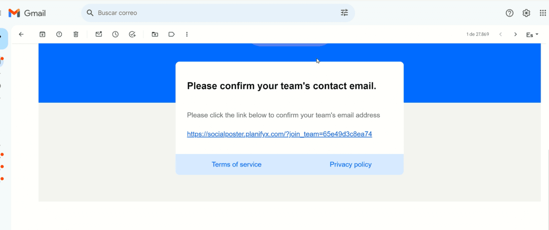Open Gmail Settings gear
549x230 pixels.
click(x=526, y=13)
